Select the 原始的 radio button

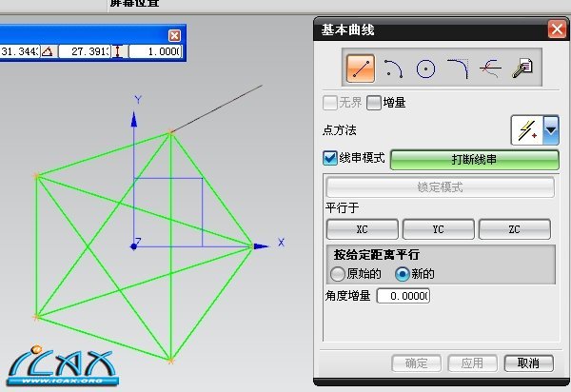pos(337,274)
